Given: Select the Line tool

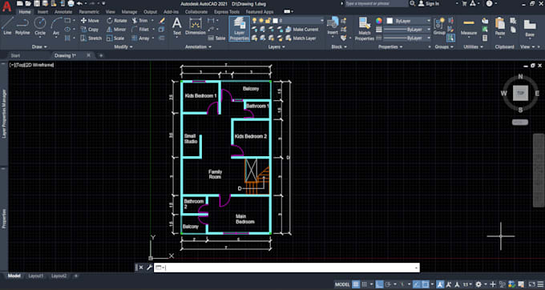Looking at the screenshot, I should click(x=7, y=26).
